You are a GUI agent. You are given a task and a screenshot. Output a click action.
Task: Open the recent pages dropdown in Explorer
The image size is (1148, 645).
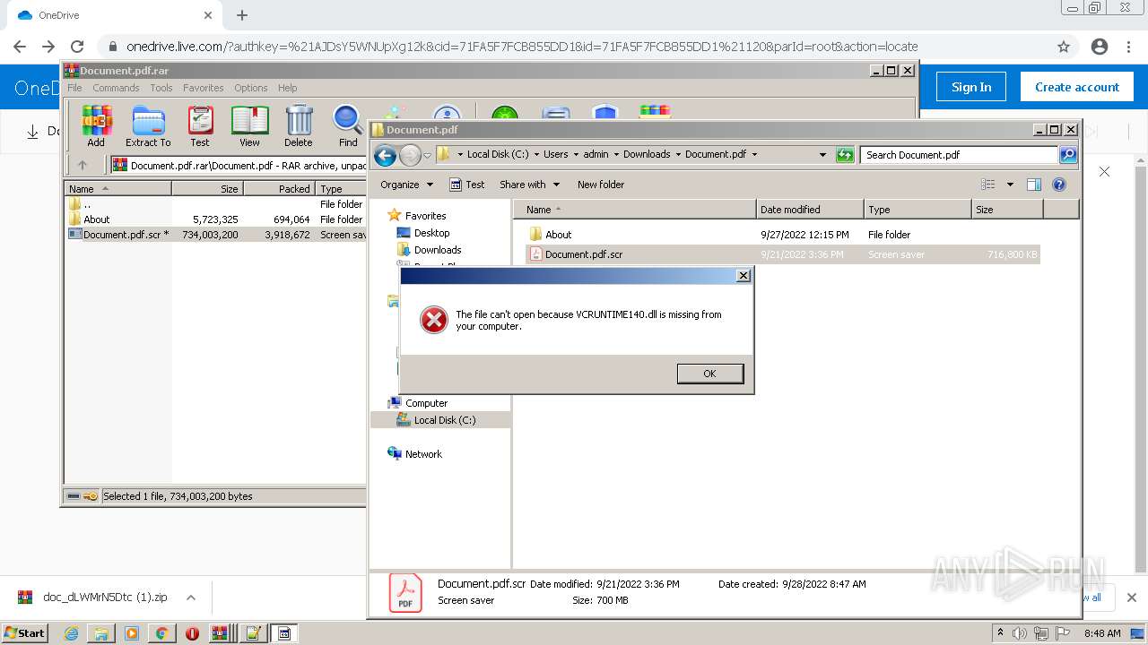click(x=427, y=155)
